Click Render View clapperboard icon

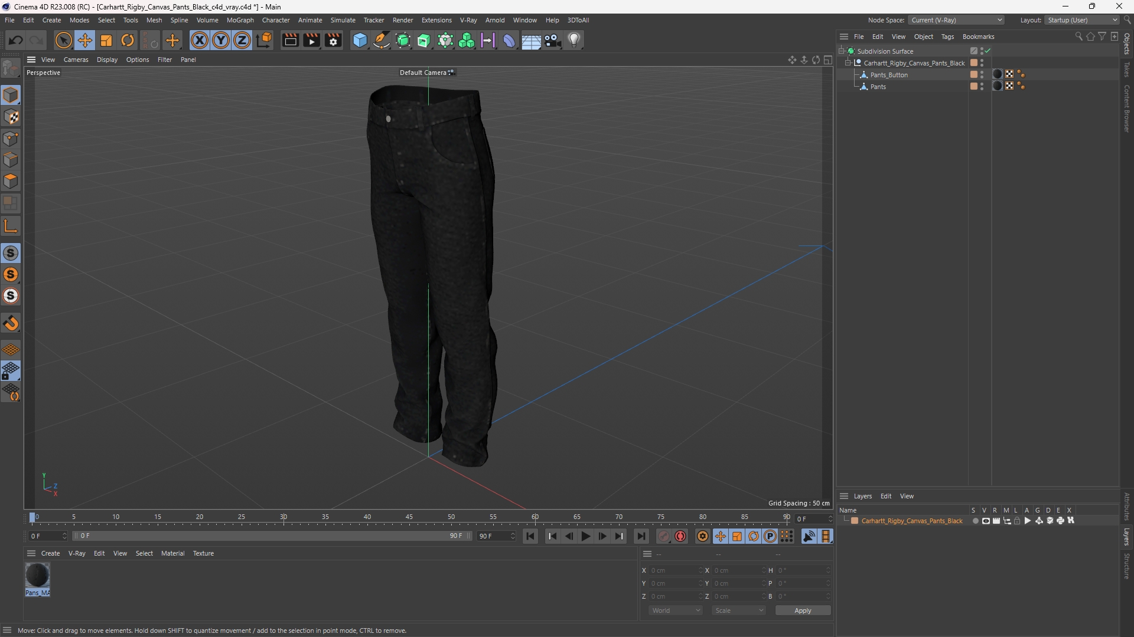[290, 41]
